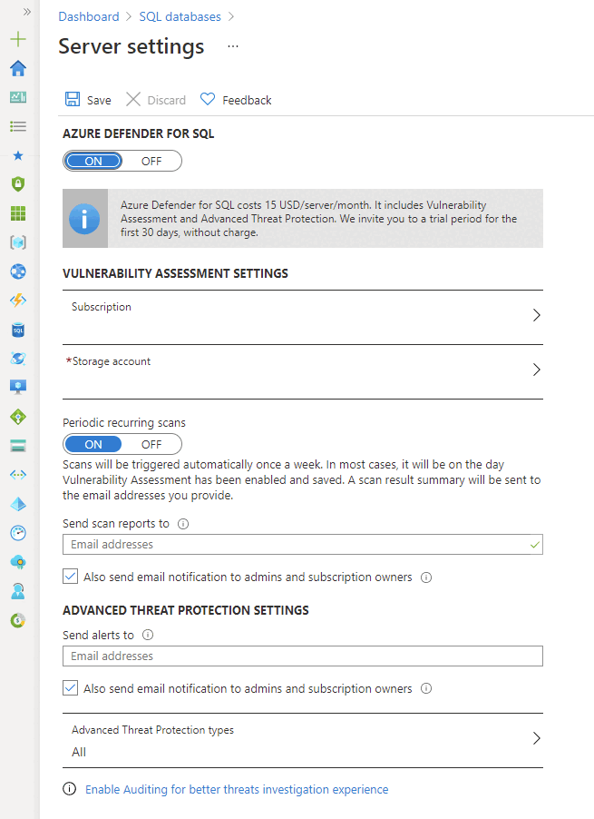Expand the Subscription row chevron
The width and height of the screenshot is (594, 819).
tap(536, 315)
